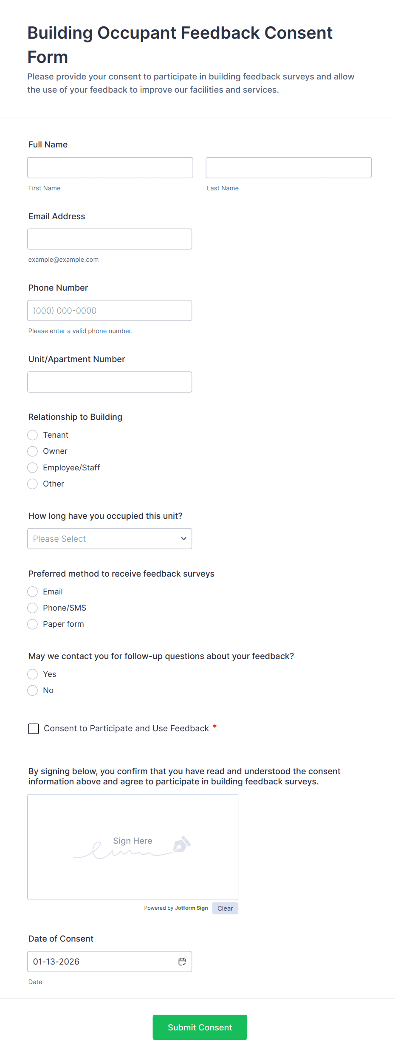Open the Jotform Sign link
Viewport: 395px width, 1061px height.
pyautogui.click(x=192, y=908)
